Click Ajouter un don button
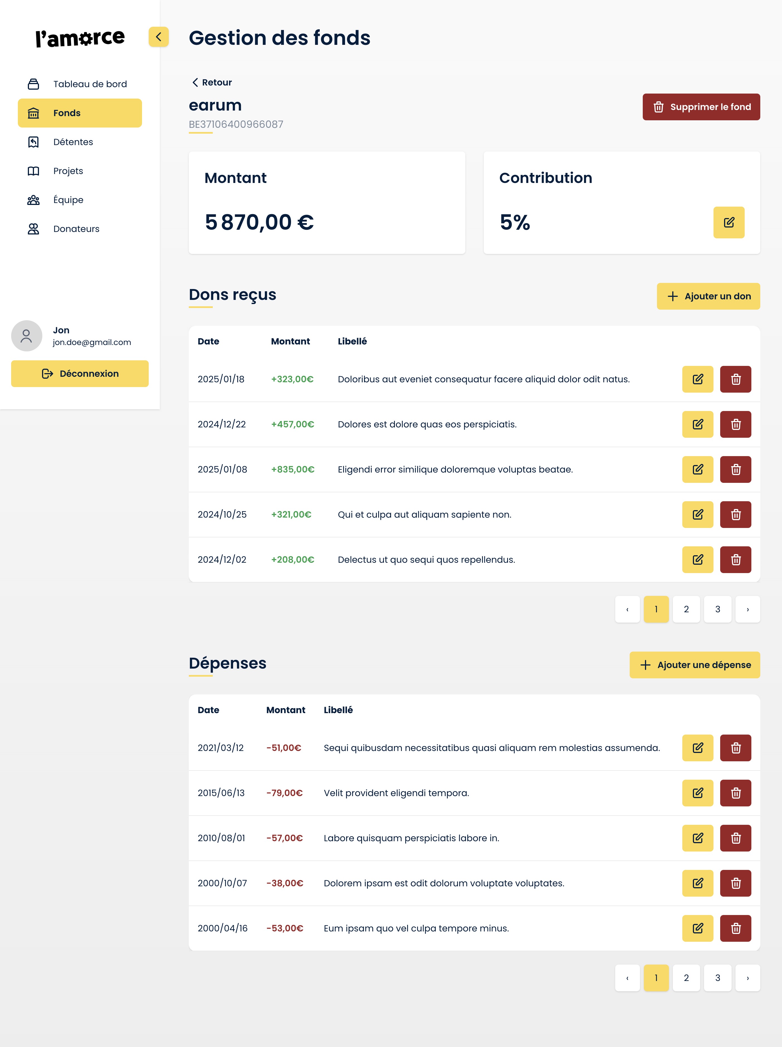Screen dimensions: 782x1047 708,296
